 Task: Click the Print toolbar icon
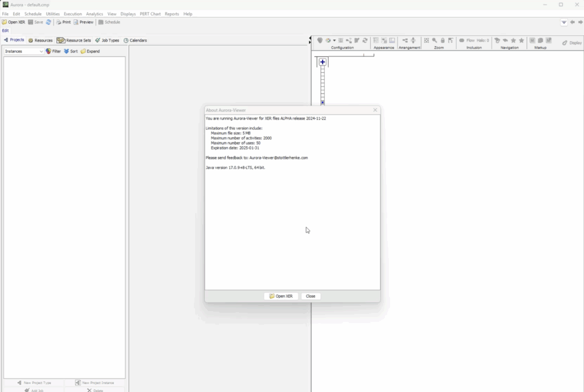coord(63,22)
